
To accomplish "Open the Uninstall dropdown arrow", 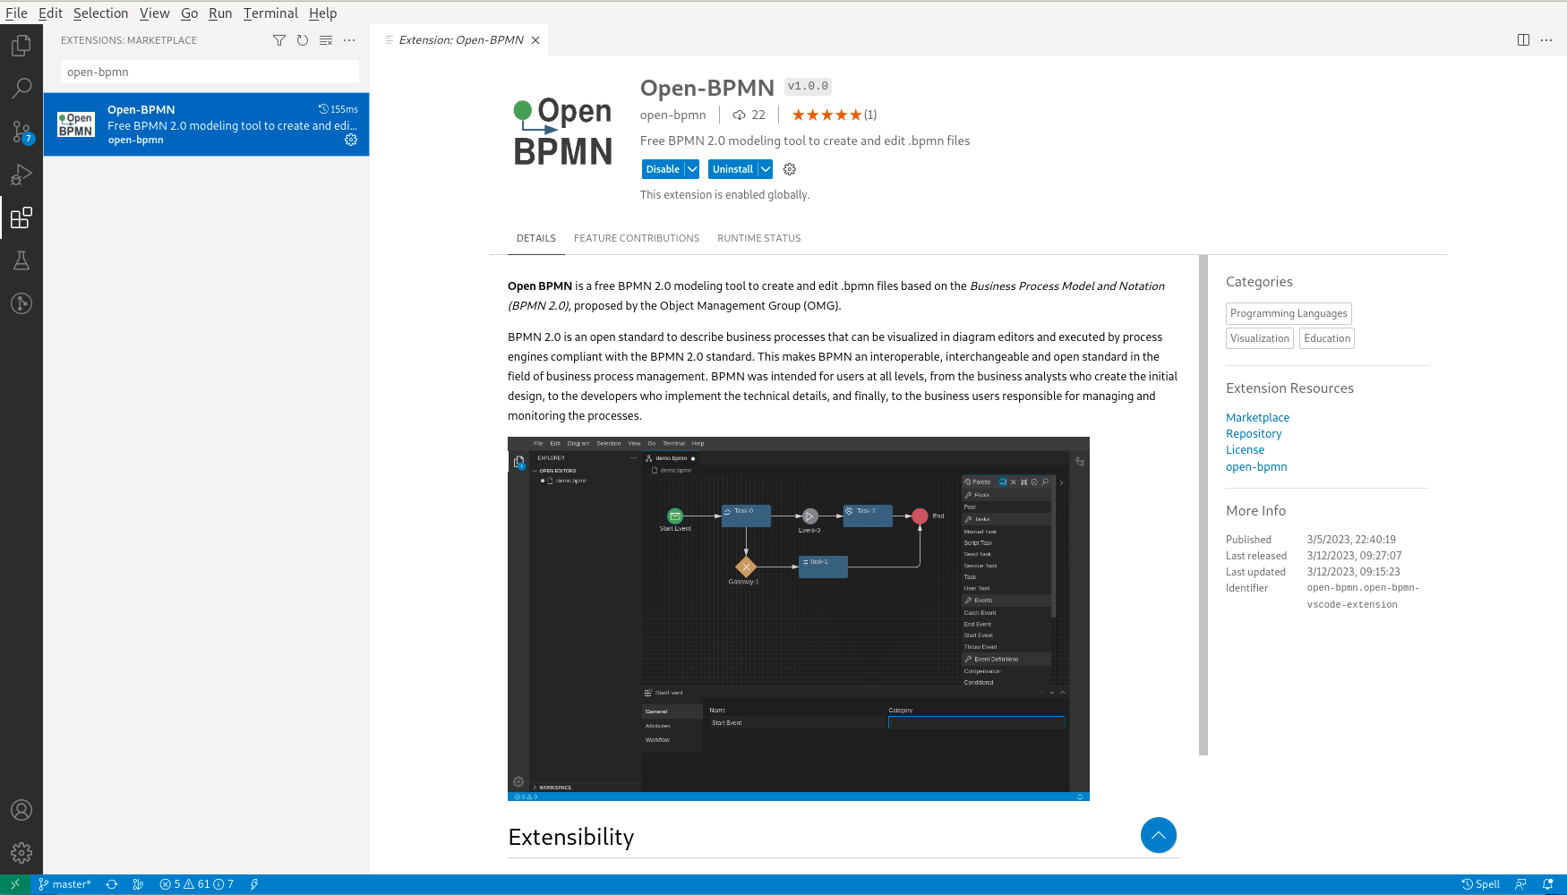I will 766,169.
